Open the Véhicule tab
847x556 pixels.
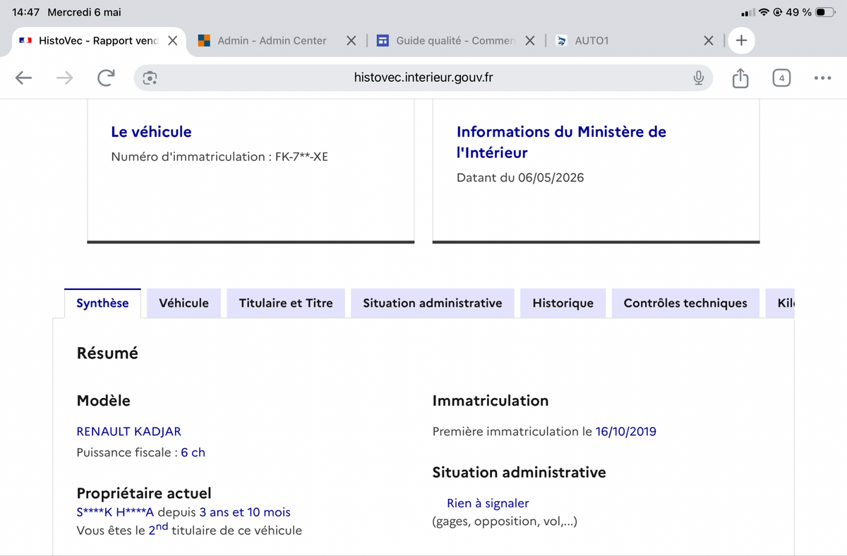(184, 303)
